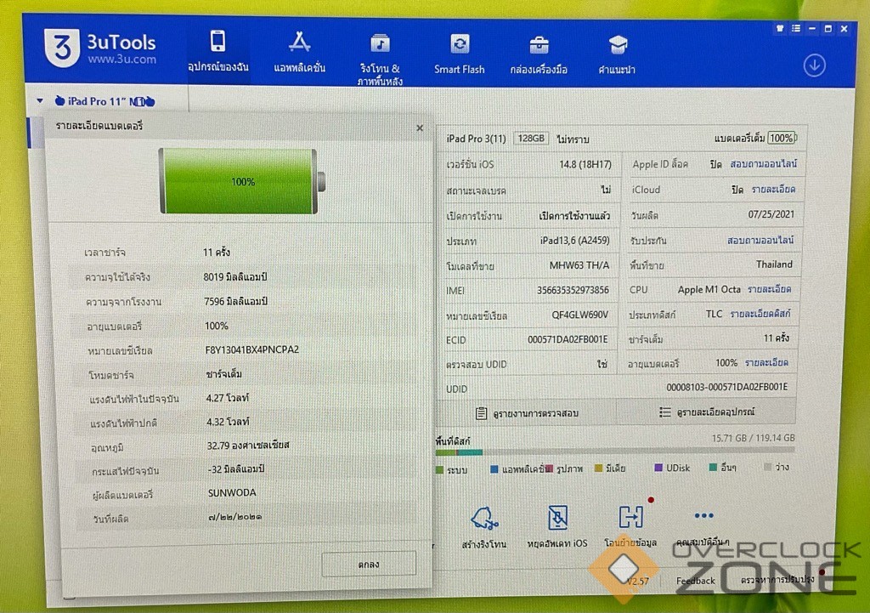Click the downloads arrow circle icon
This screenshot has width=870, height=613.
point(814,65)
